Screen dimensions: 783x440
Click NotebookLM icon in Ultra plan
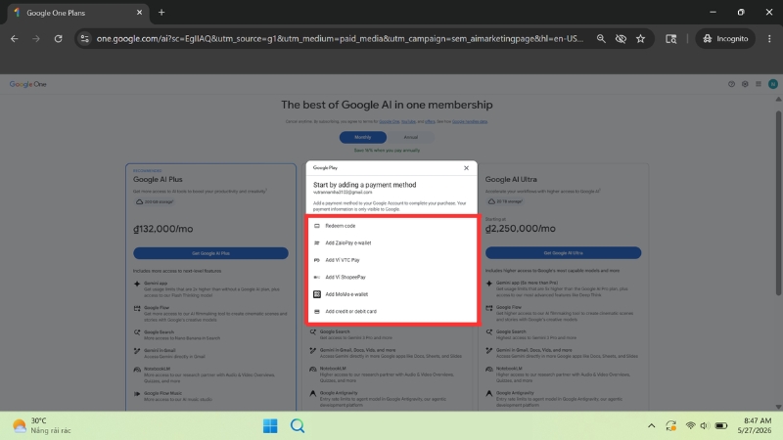click(488, 370)
